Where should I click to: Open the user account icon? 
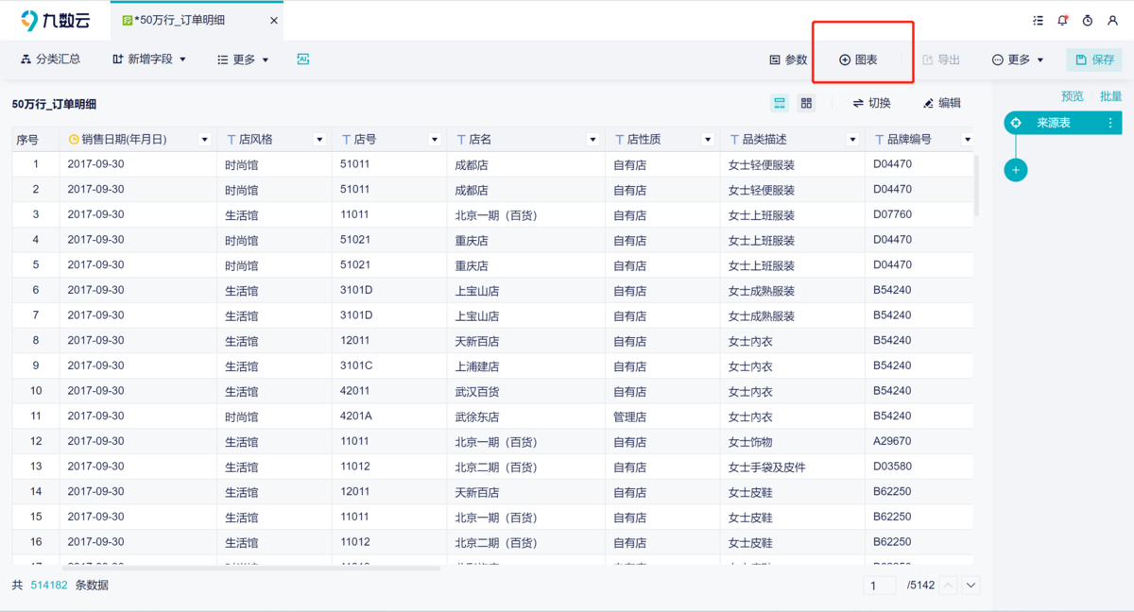click(x=1112, y=21)
